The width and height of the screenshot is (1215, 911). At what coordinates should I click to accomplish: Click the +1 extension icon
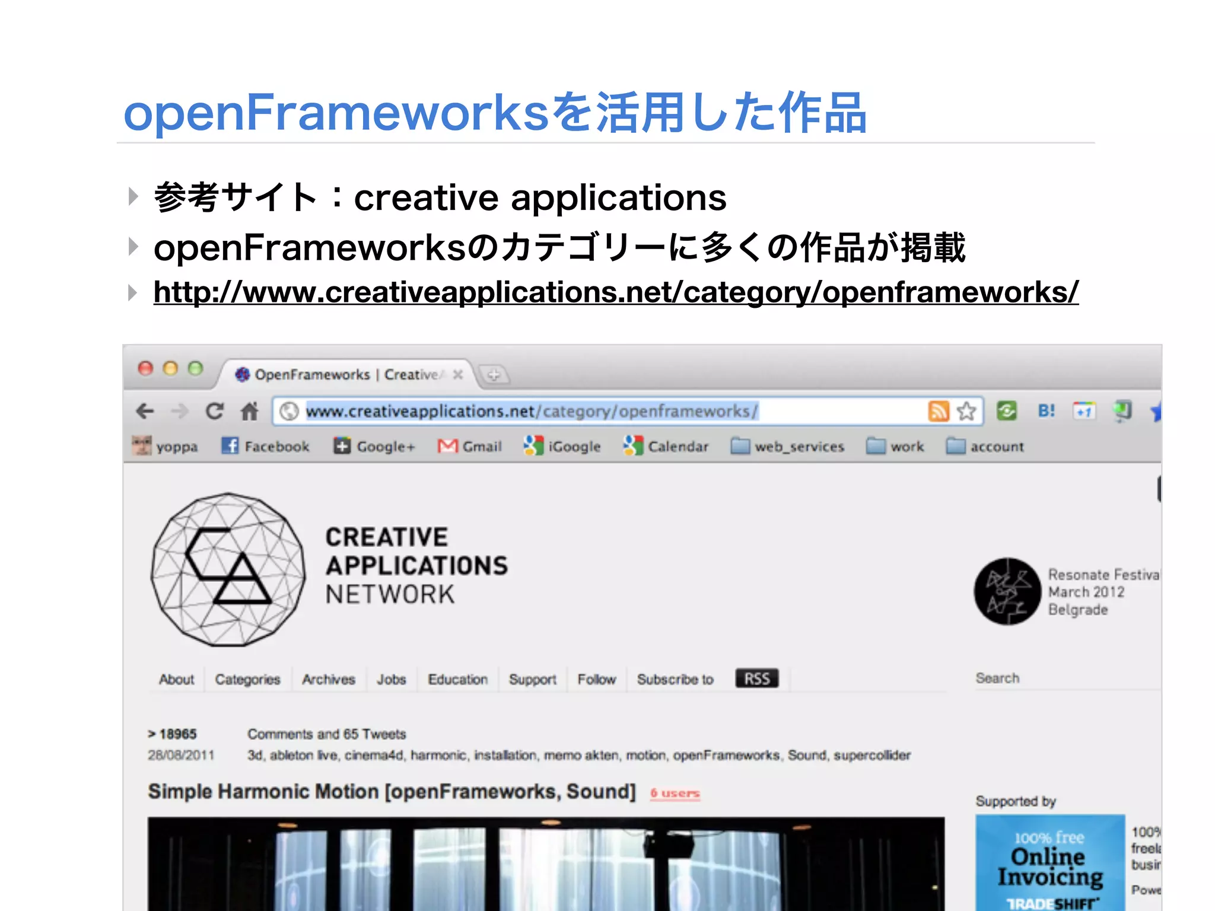click(x=1084, y=410)
